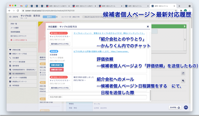Screen dimensions: 199x116
Task: Click the envelope 新規メッセージ作成 item
Action: 22,54
